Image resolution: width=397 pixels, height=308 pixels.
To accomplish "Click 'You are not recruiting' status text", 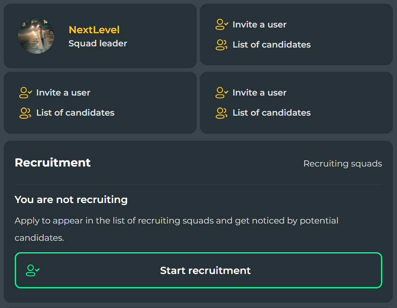I will click(71, 200).
